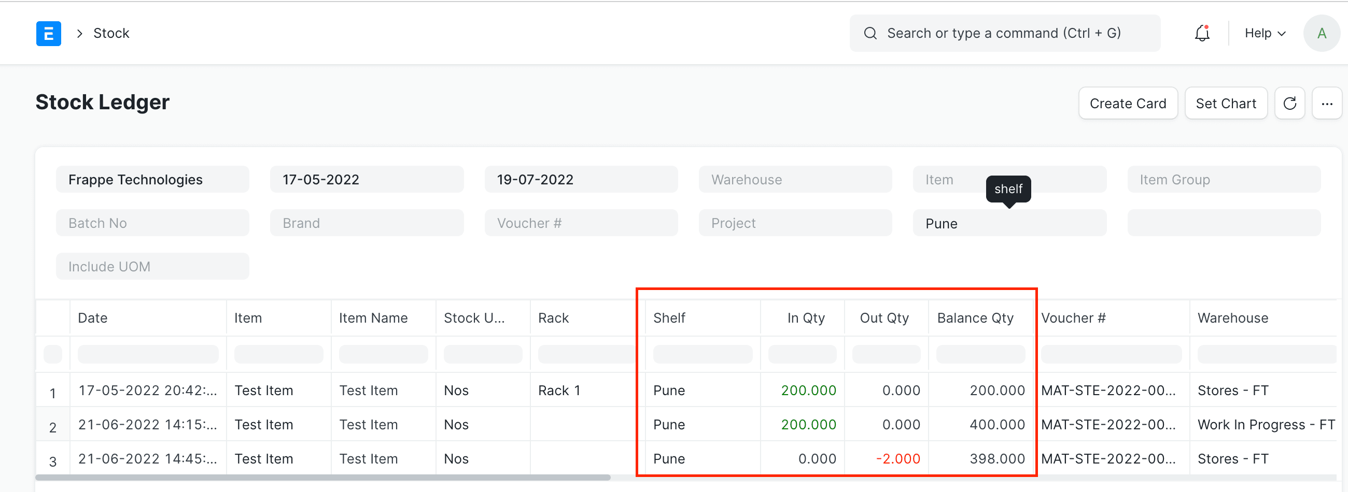Open the three-dots more options menu
The image size is (1348, 492).
pos(1327,103)
